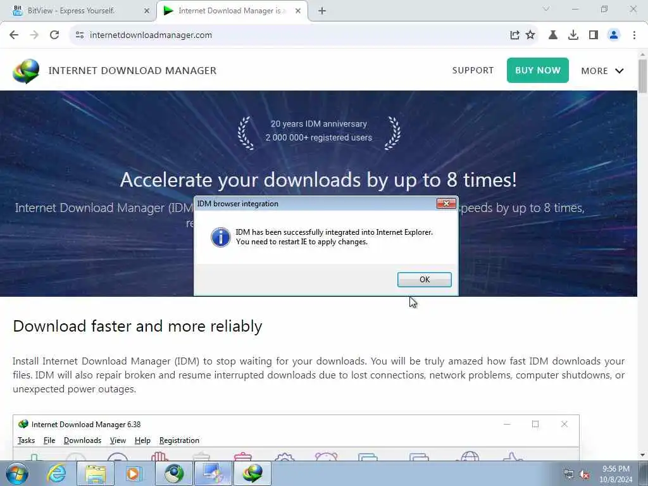
Task: Close the IDM browser integration dialog with the red X
Action: pyautogui.click(x=446, y=203)
